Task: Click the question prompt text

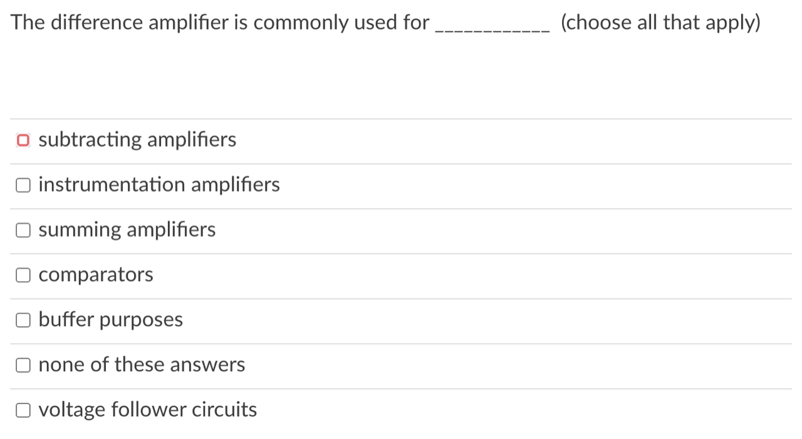Action: point(219,22)
